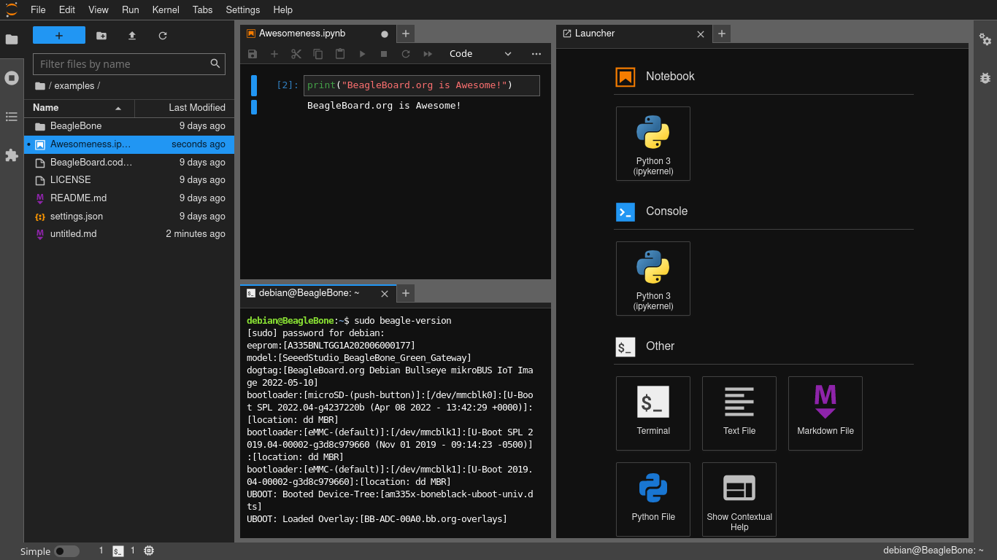Launch Python 3 notebook from Launcher
This screenshot has height=560, width=997.
coord(653,144)
